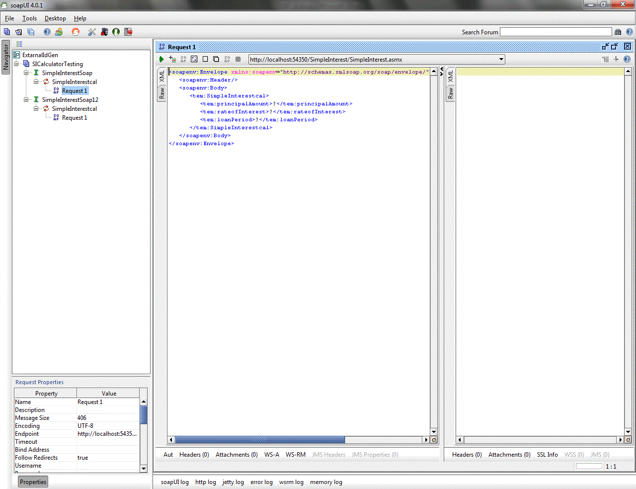The width and height of the screenshot is (636, 489).
Task: Open the WS-A tab
Action: tap(272, 455)
